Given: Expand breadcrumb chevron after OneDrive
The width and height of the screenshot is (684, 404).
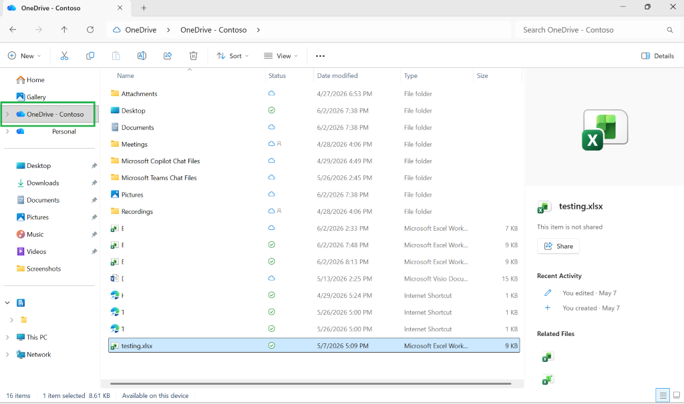Looking at the screenshot, I should click(168, 29).
